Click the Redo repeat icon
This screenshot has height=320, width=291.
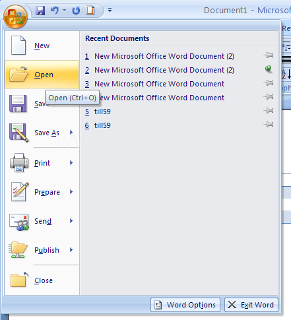click(x=76, y=11)
